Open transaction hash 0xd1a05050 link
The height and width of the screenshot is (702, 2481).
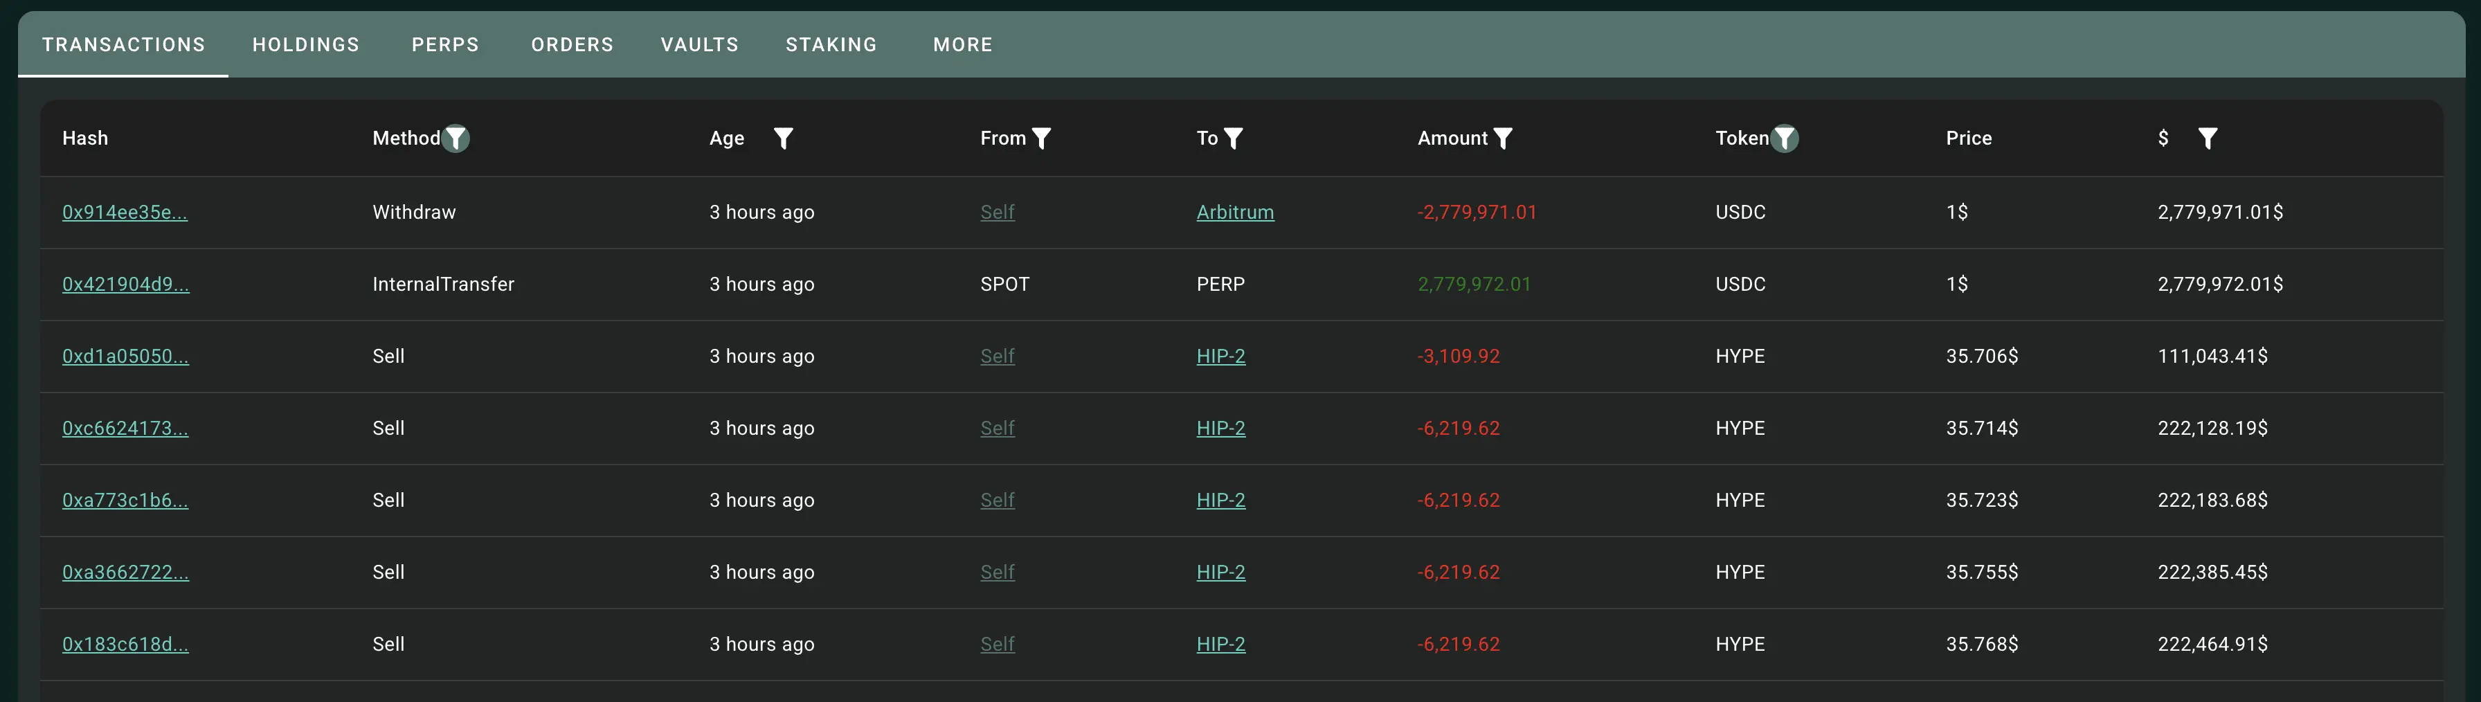coord(125,357)
